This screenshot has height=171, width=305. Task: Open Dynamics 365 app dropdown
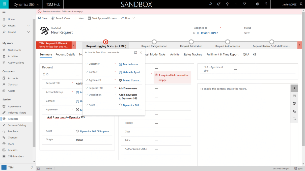(x=26, y=4)
